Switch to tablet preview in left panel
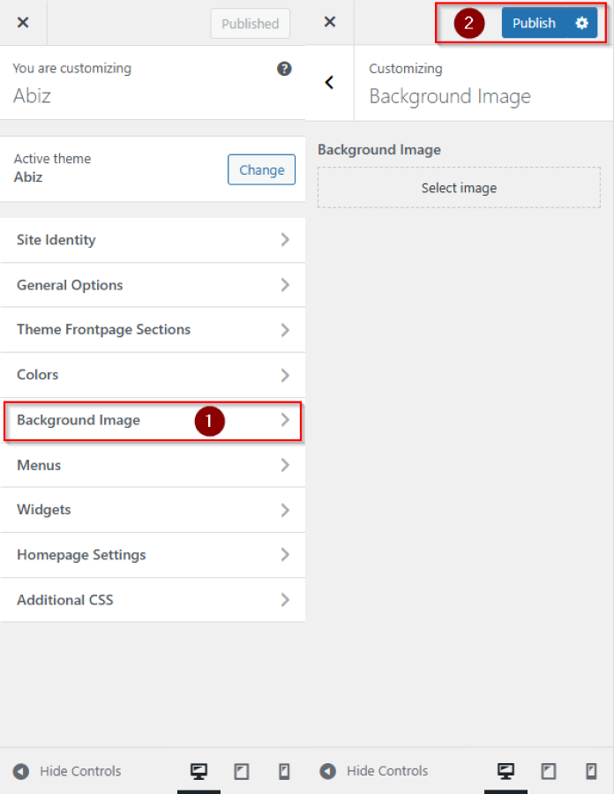Viewport: 614px width, 794px height. click(241, 771)
